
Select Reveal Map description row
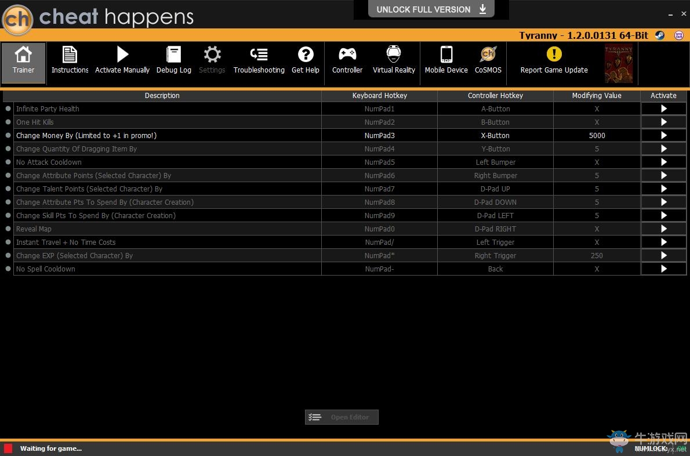(x=168, y=229)
